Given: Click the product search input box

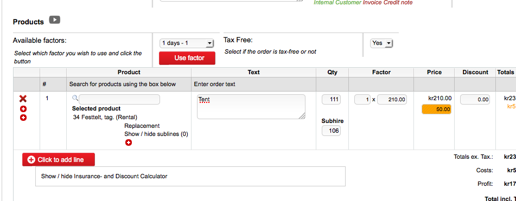Looking at the screenshot, I should point(119,100).
